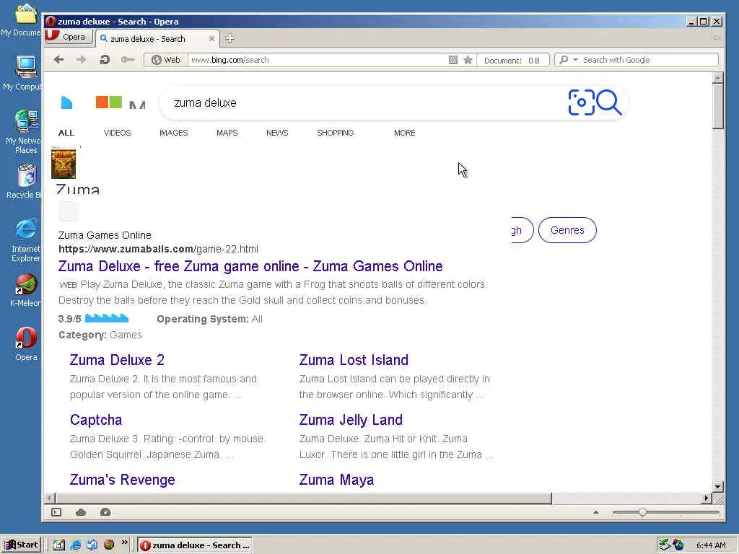The image size is (739, 554).
Task: Click the Bing logo
Action: (x=67, y=102)
